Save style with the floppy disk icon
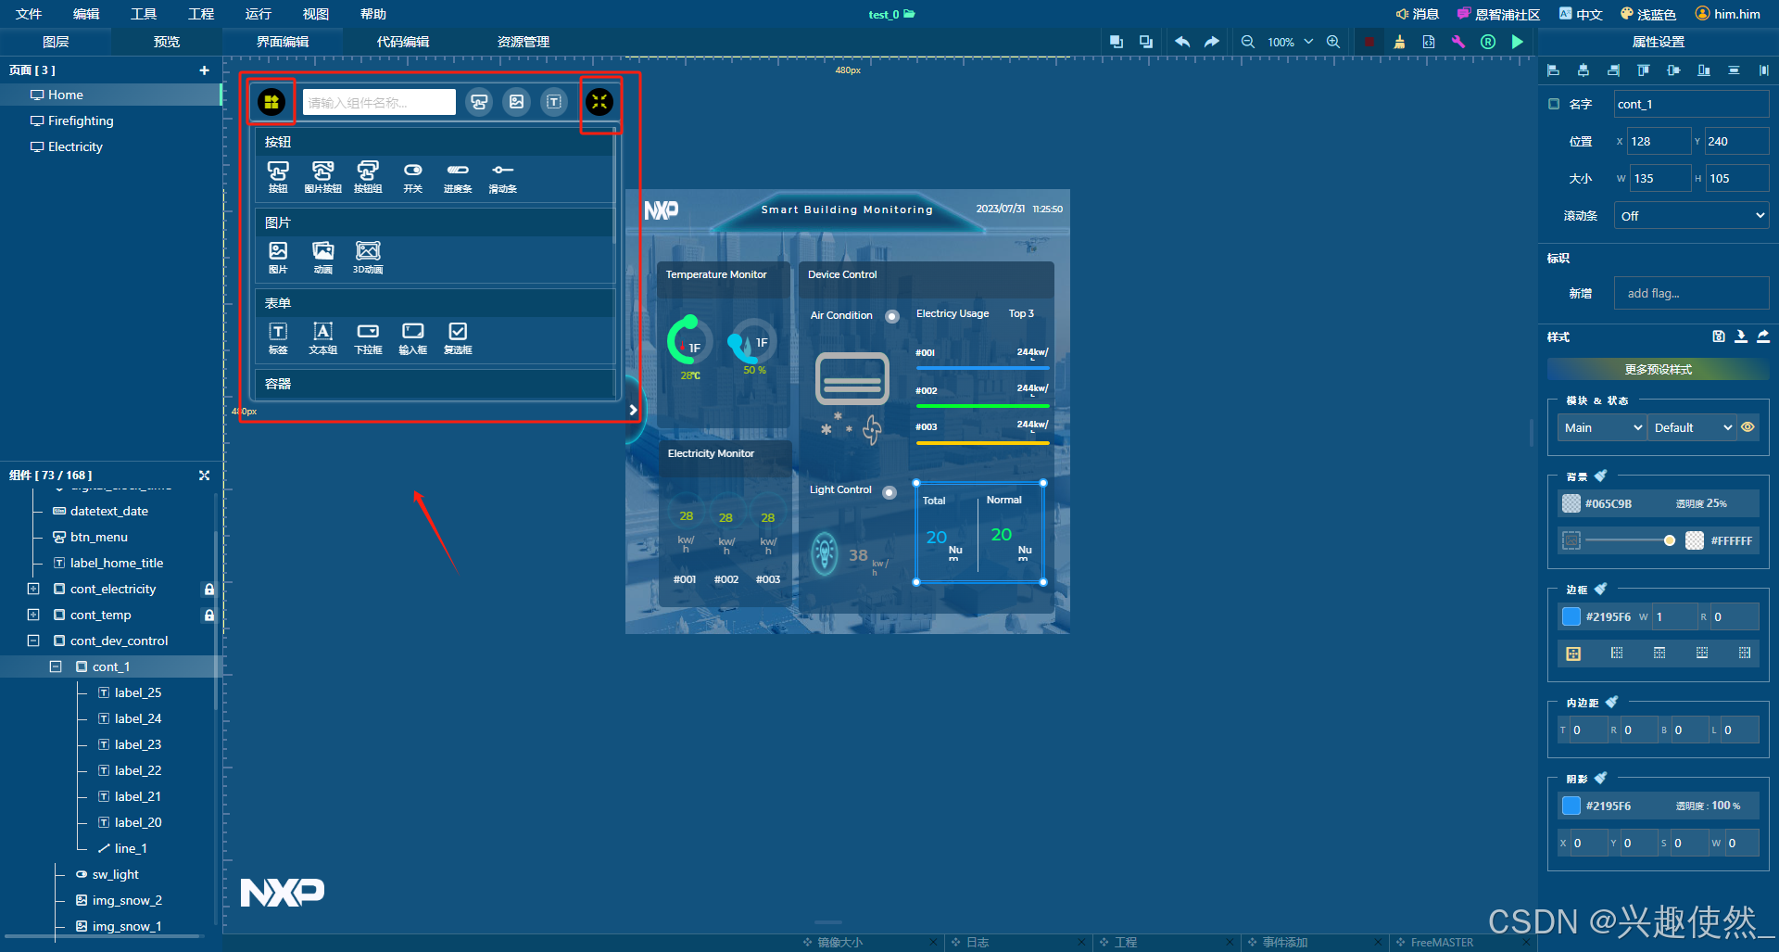This screenshot has width=1779, height=952. [1719, 336]
